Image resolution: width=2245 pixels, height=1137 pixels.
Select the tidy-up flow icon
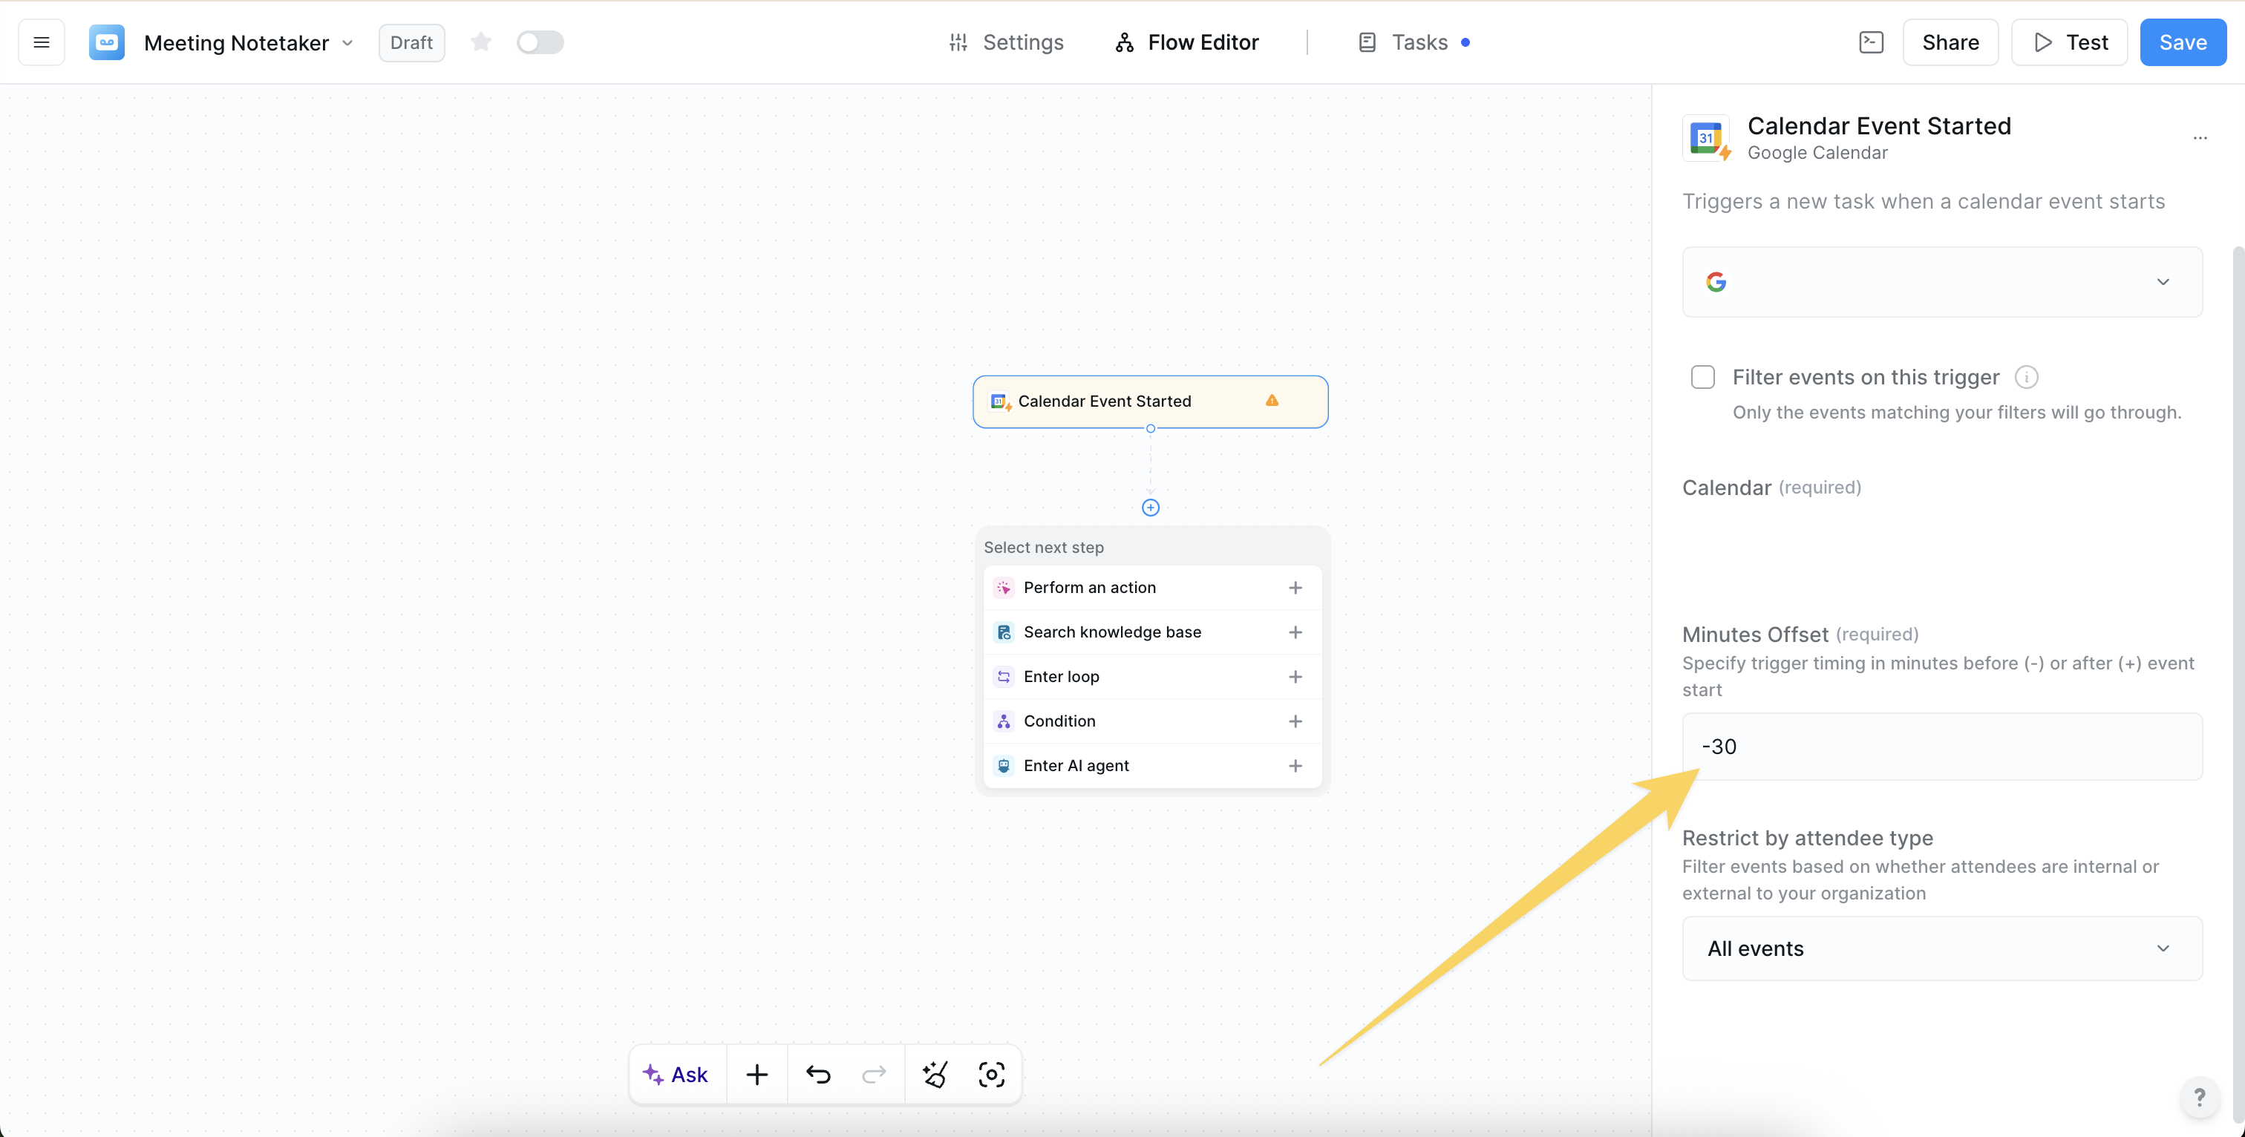[935, 1073]
